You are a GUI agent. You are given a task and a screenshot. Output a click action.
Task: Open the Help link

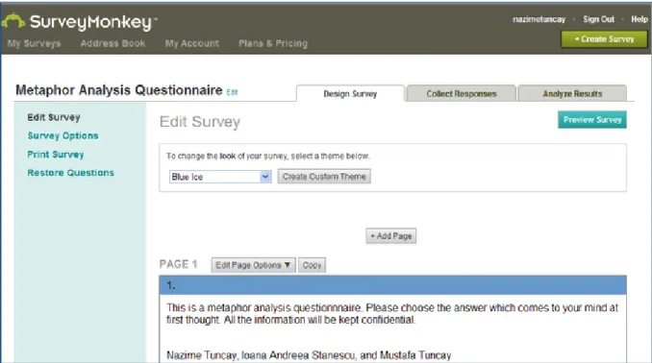pyautogui.click(x=639, y=19)
